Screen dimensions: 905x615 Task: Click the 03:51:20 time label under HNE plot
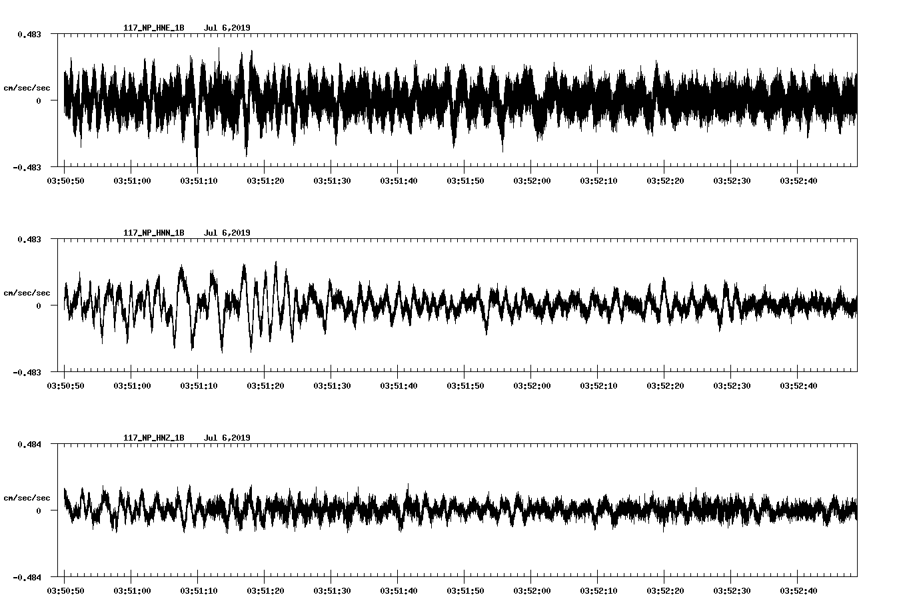[265, 180]
